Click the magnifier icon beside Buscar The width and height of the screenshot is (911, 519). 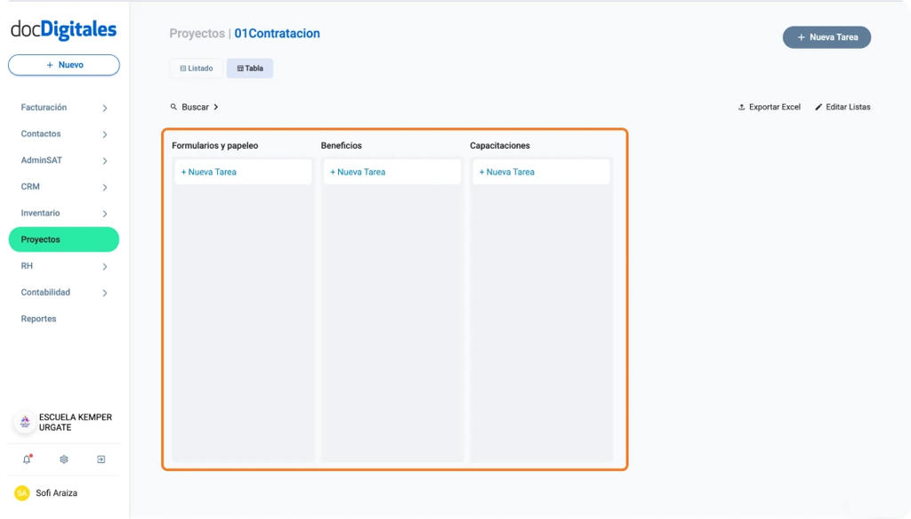click(x=173, y=106)
